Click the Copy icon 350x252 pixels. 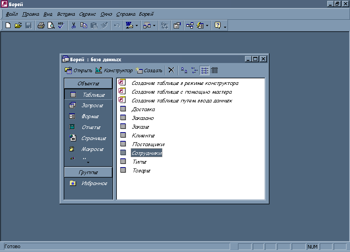point(84,25)
